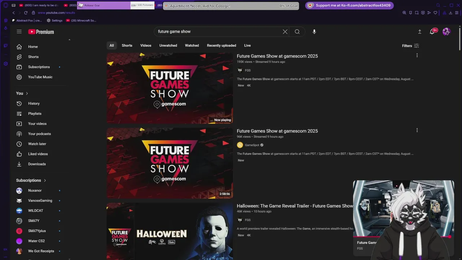Open the Abstract Fox bookmark
Viewport: 462px width, 260px height.
27,21
